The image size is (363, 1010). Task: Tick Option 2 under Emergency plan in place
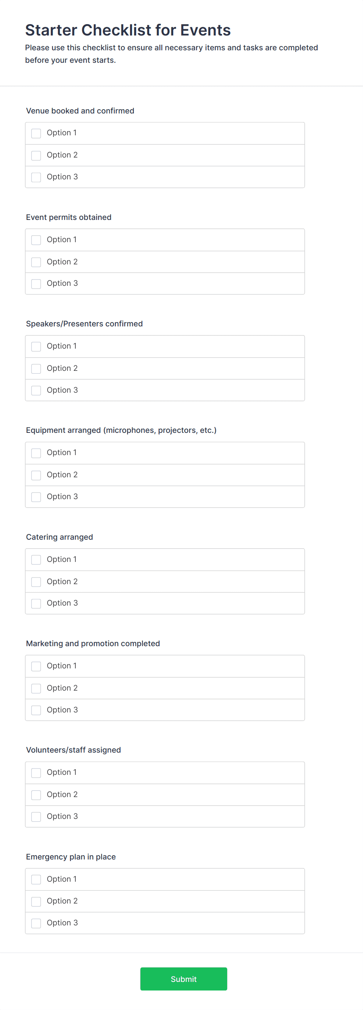36,901
